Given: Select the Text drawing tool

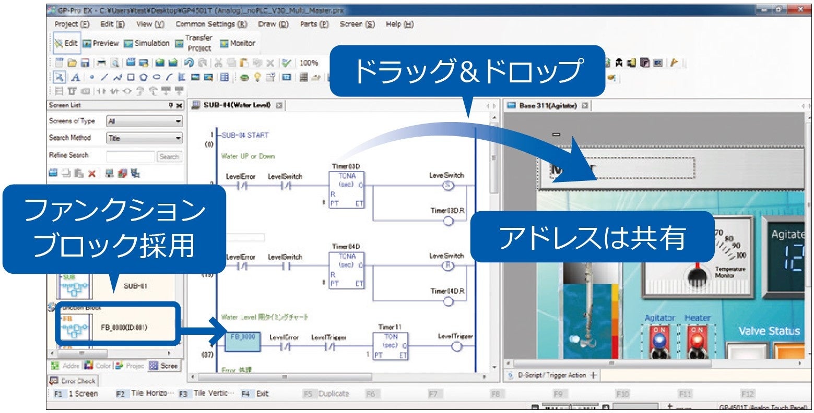Looking at the screenshot, I should (x=75, y=77).
